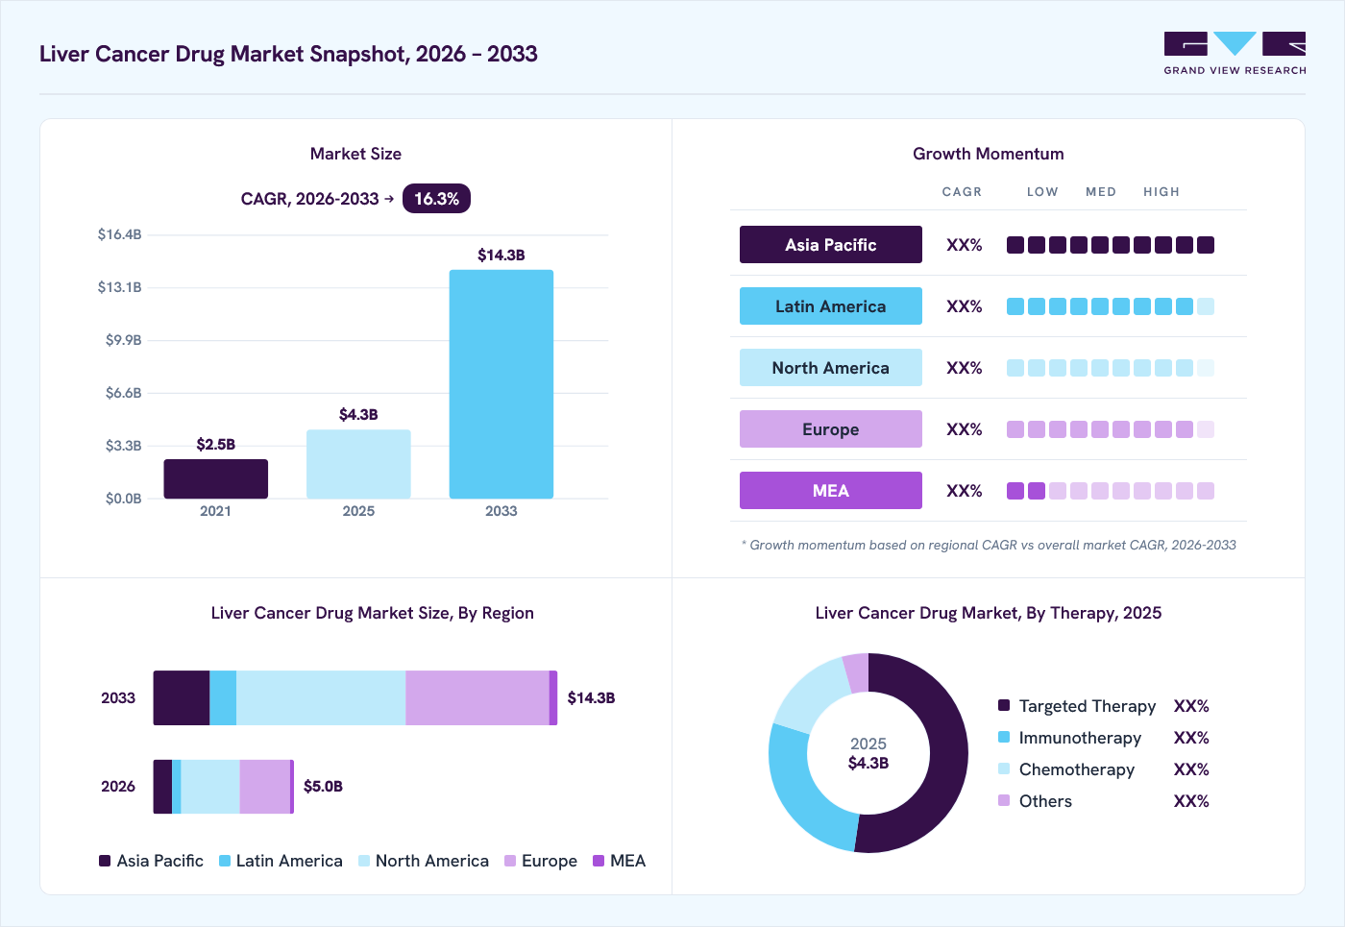Click the Targeted Therapy legend swatch
This screenshot has height=927, width=1345.
(1004, 705)
